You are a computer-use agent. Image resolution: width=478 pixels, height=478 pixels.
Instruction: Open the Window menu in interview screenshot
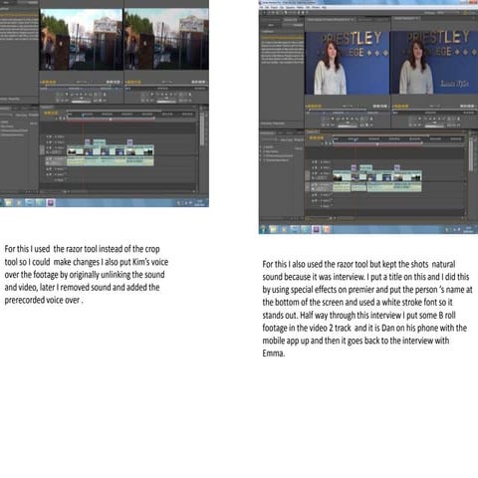click(316, 7)
